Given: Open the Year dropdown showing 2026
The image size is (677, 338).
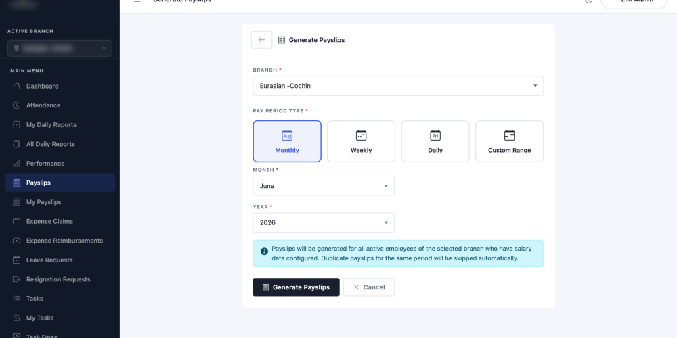Looking at the screenshot, I should click(324, 223).
